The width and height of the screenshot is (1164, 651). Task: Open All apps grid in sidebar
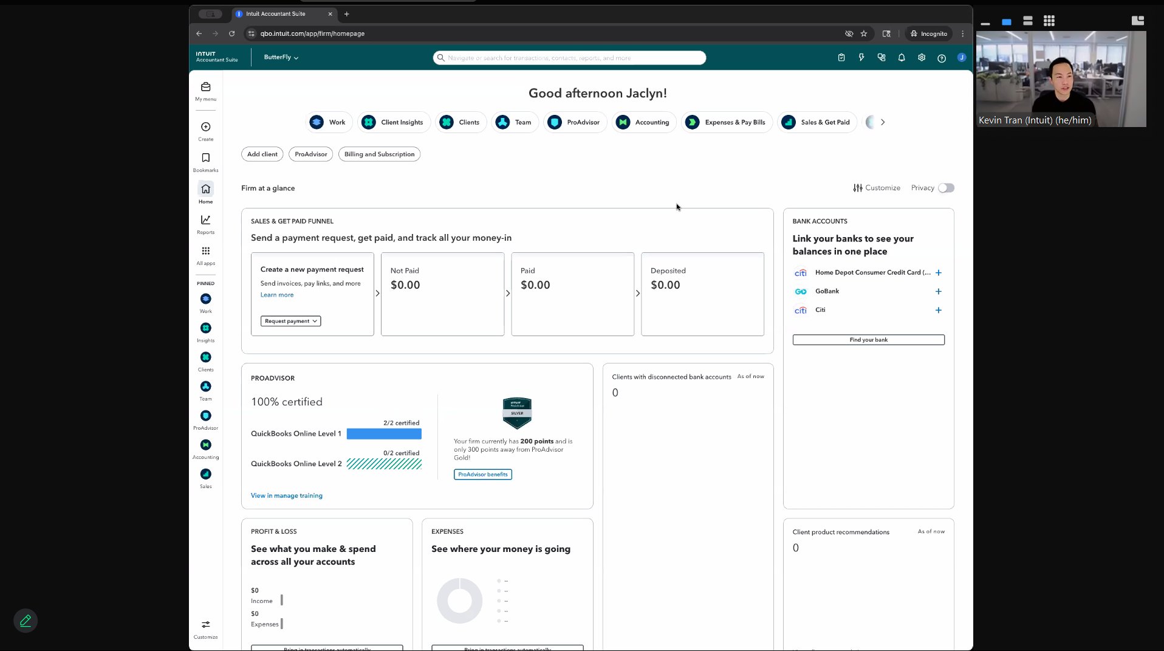pyautogui.click(x=205, y=251)
